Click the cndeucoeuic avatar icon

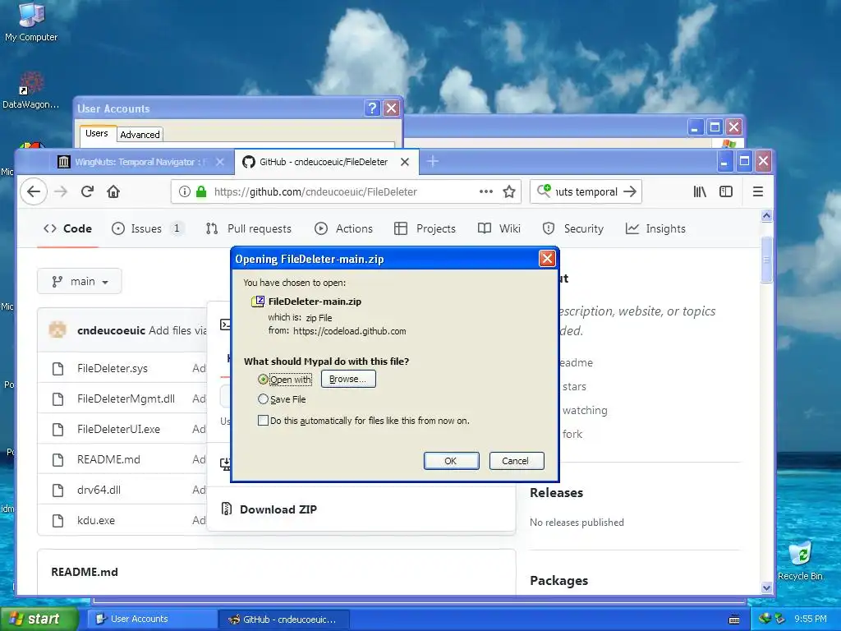57,329
